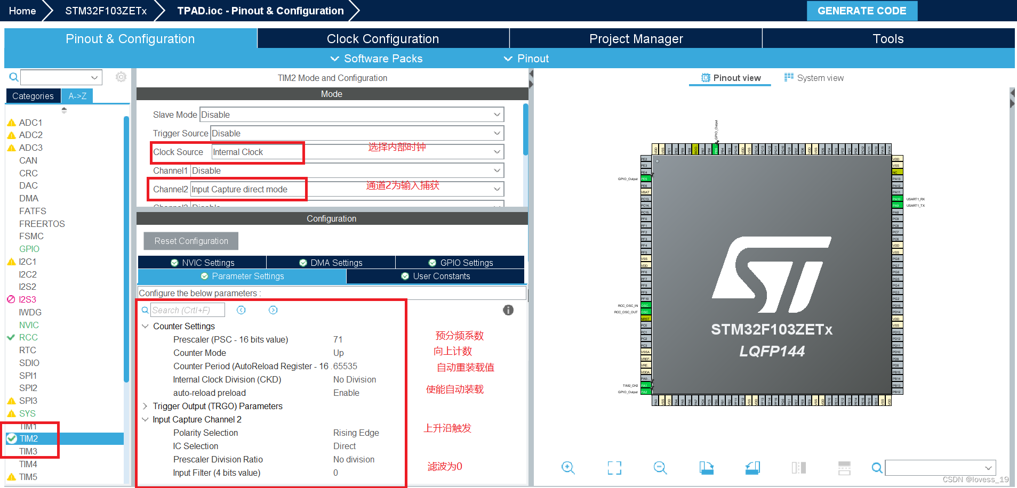Collapse the Counter Settings group
The image size is (1017, 488).
point(145,326)
